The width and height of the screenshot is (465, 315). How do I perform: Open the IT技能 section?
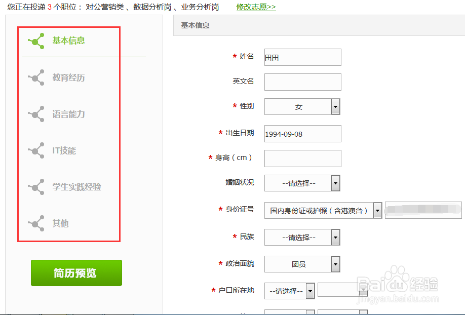click(x=64, y=150)
